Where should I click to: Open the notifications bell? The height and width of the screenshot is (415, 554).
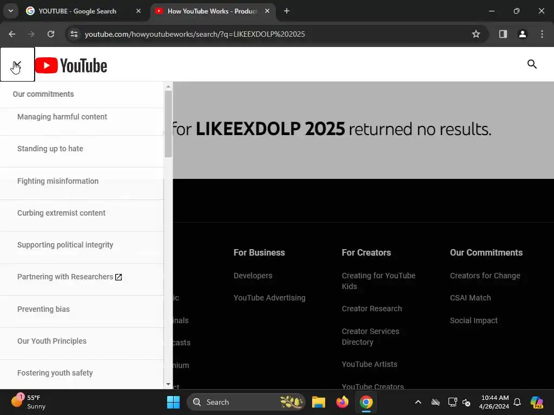point(517,402)
